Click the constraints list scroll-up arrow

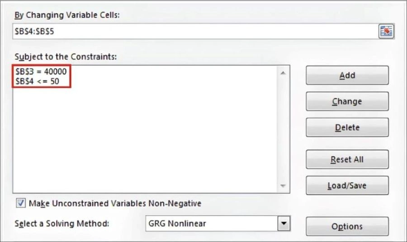click(284, 73)
